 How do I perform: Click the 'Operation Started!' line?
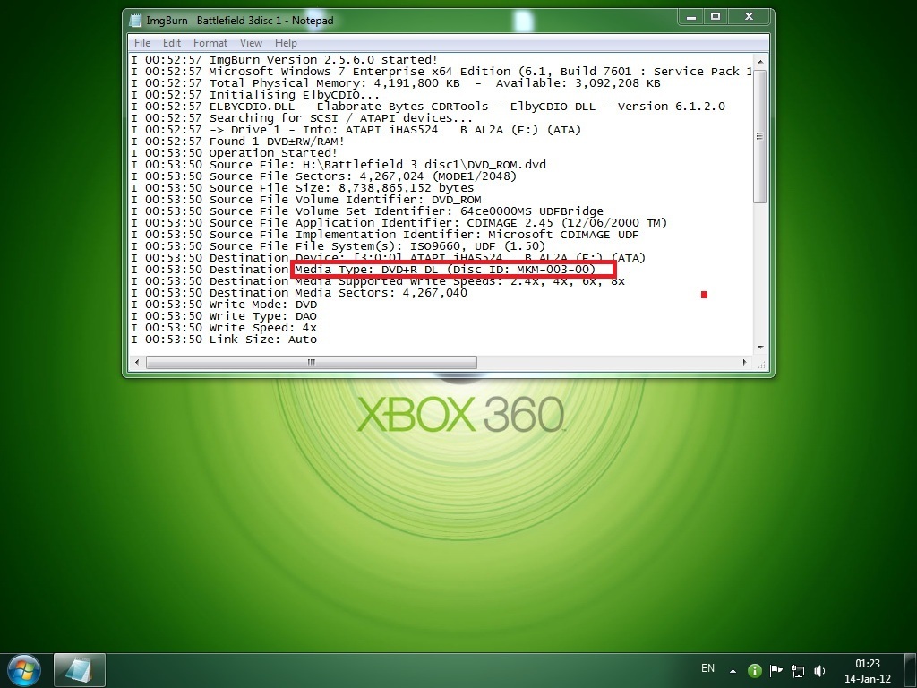pos(234,153)
